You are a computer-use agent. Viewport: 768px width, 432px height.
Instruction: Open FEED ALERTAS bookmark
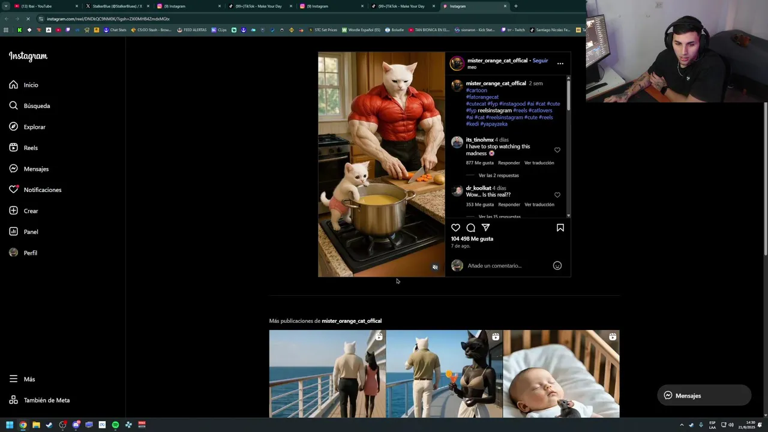192,30
